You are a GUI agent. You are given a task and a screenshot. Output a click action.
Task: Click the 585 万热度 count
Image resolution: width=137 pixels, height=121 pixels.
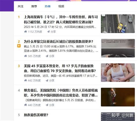34,56
